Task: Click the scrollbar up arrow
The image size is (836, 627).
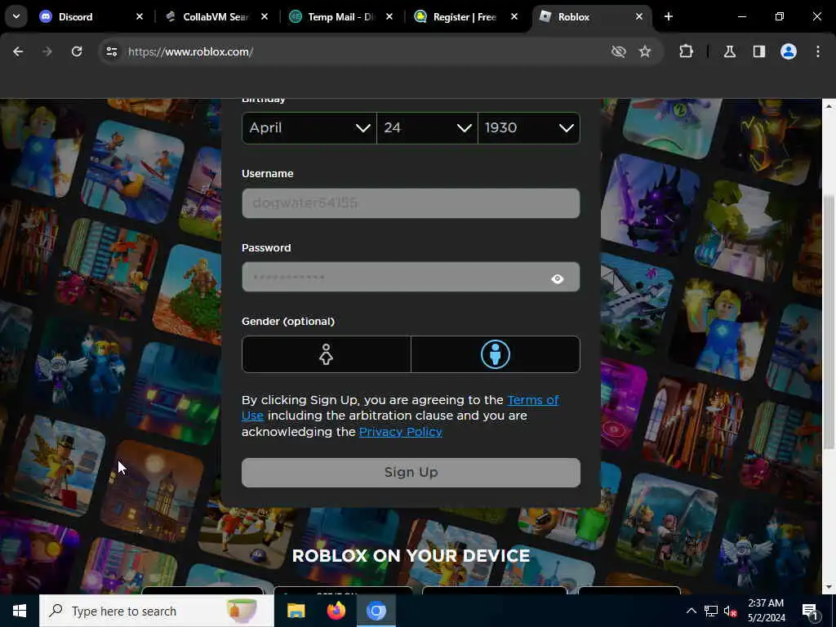Action: pyautogui.click(x=829, y=107)
